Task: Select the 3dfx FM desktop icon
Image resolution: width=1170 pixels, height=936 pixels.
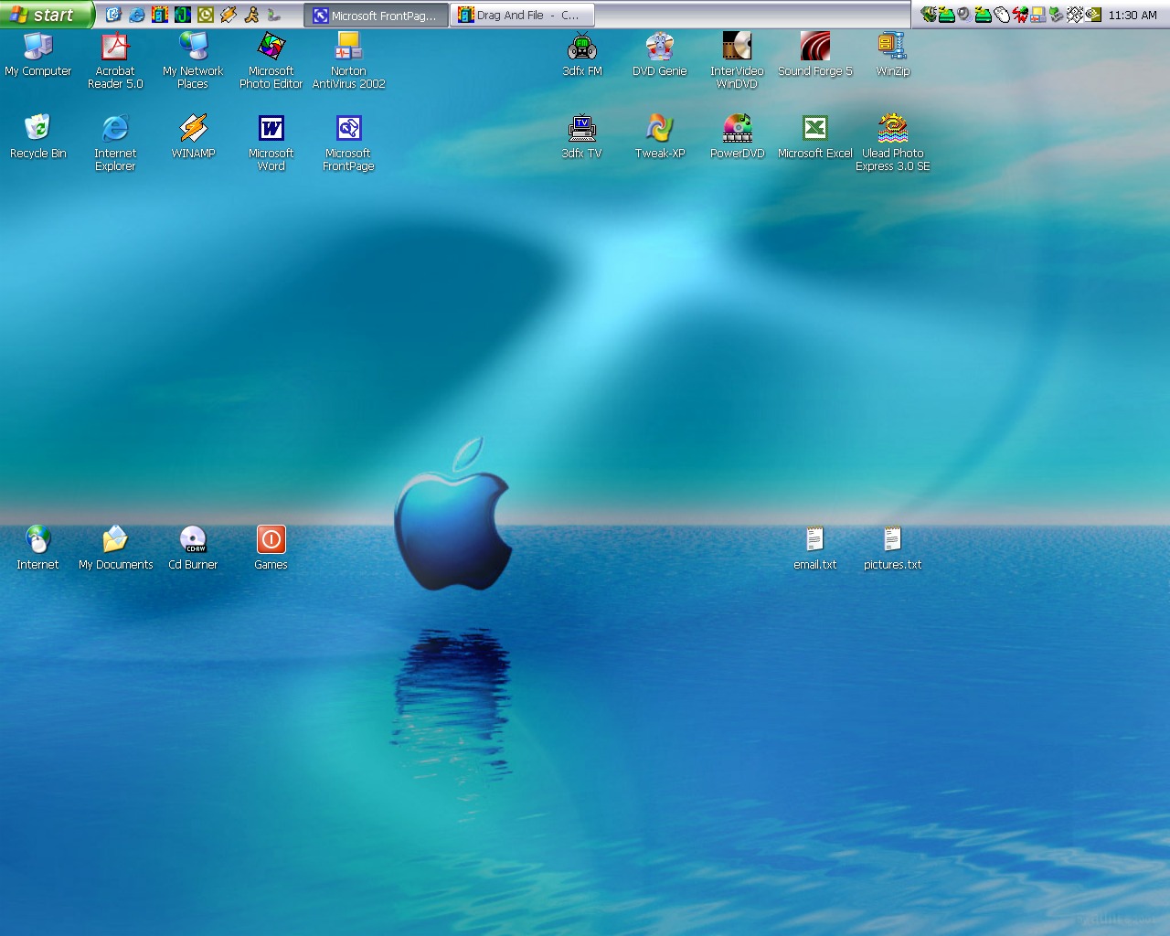Action: tap(582, 55)
